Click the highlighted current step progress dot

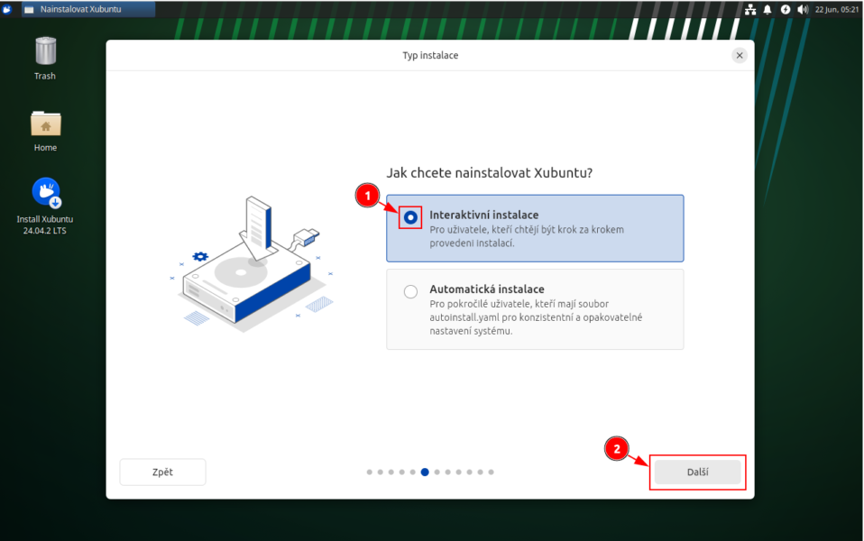tap(425, 472)
